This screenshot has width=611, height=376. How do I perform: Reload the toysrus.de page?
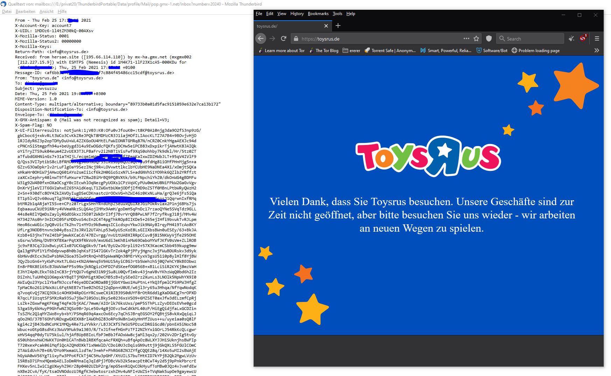pos(284,38)
